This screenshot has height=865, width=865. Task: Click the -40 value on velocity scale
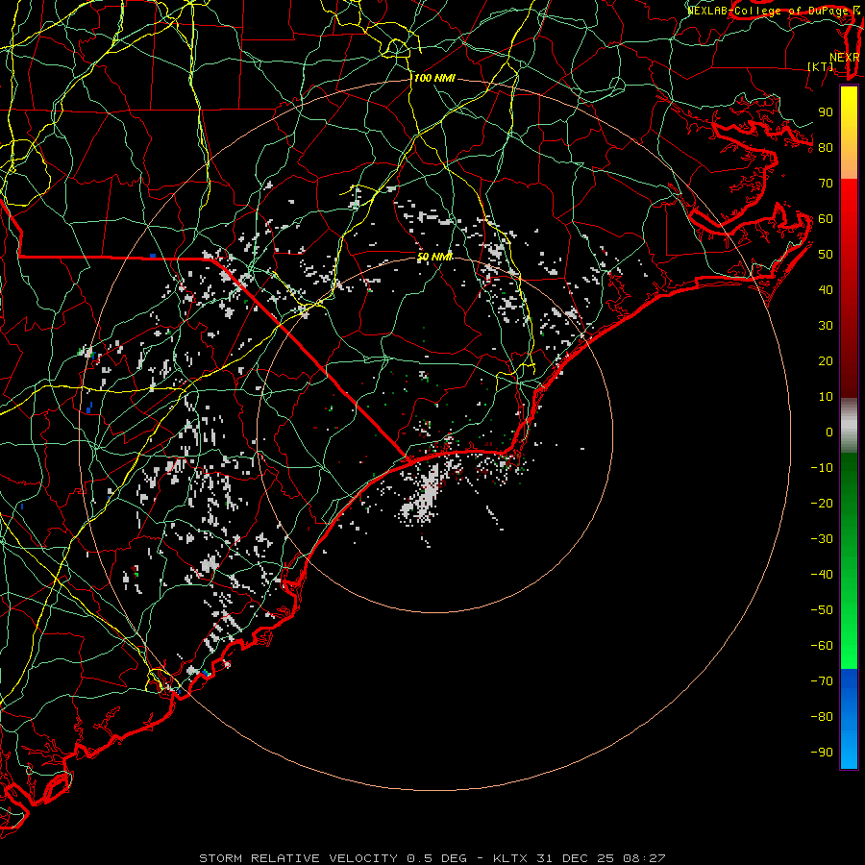click(822, 575)
